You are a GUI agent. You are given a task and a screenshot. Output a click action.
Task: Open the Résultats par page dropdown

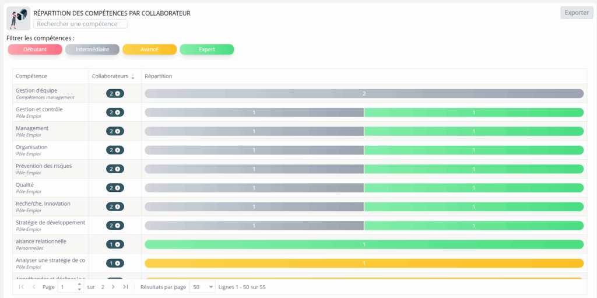pyautogui.click(x=202, y=287)
